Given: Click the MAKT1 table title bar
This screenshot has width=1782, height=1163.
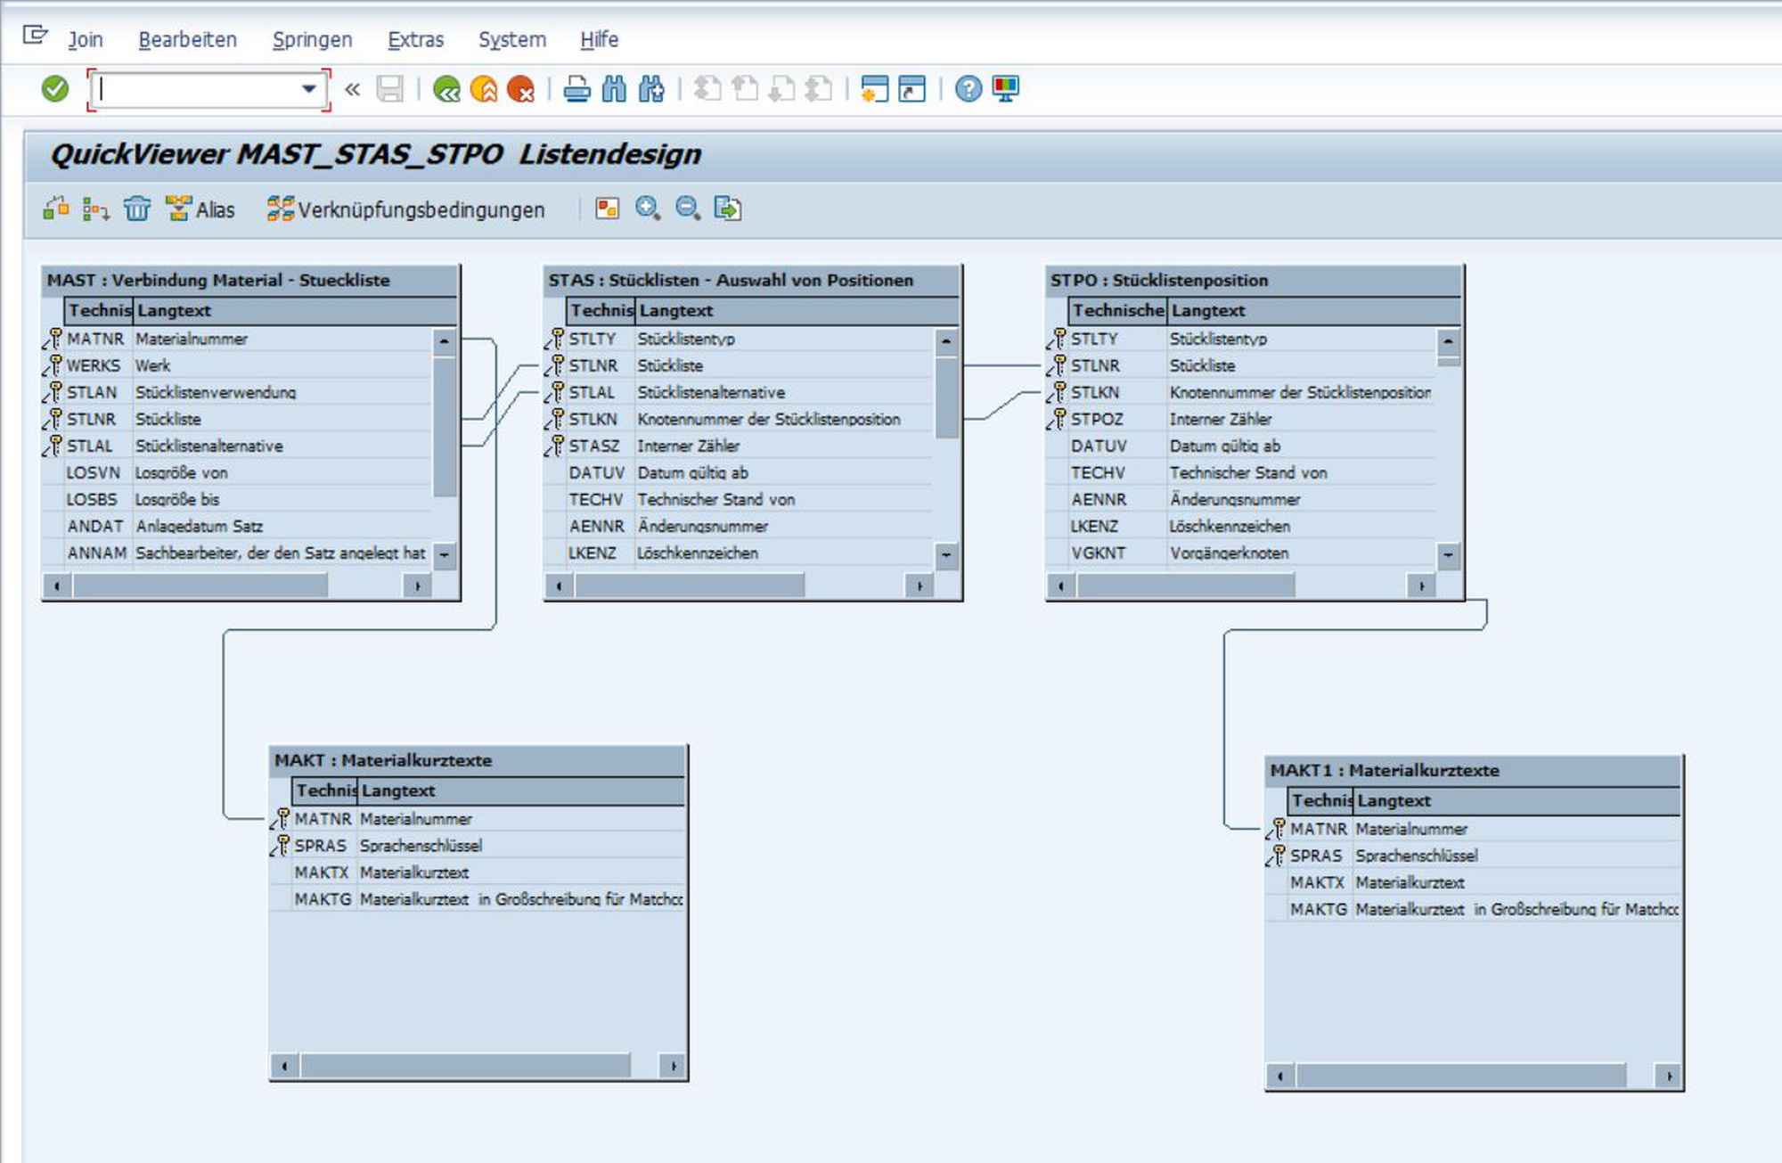Looking at the screenshot, I should tap(1473, 771).
